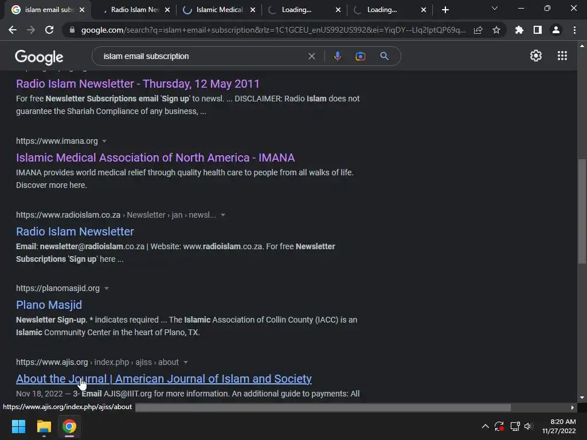The width and height of the screenshot is (587, 440).
Task: Open the Windows Start menu
Action: (18, 426)
